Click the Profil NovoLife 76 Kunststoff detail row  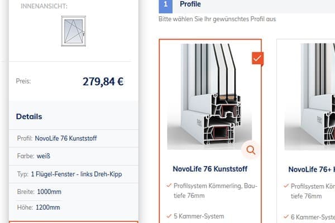pyautogui.click(x=74, y=138)
